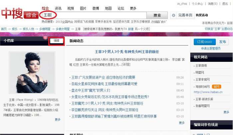Open the 有奖活动 link
This screenshot has height=135, width=233.
(202, 15)
